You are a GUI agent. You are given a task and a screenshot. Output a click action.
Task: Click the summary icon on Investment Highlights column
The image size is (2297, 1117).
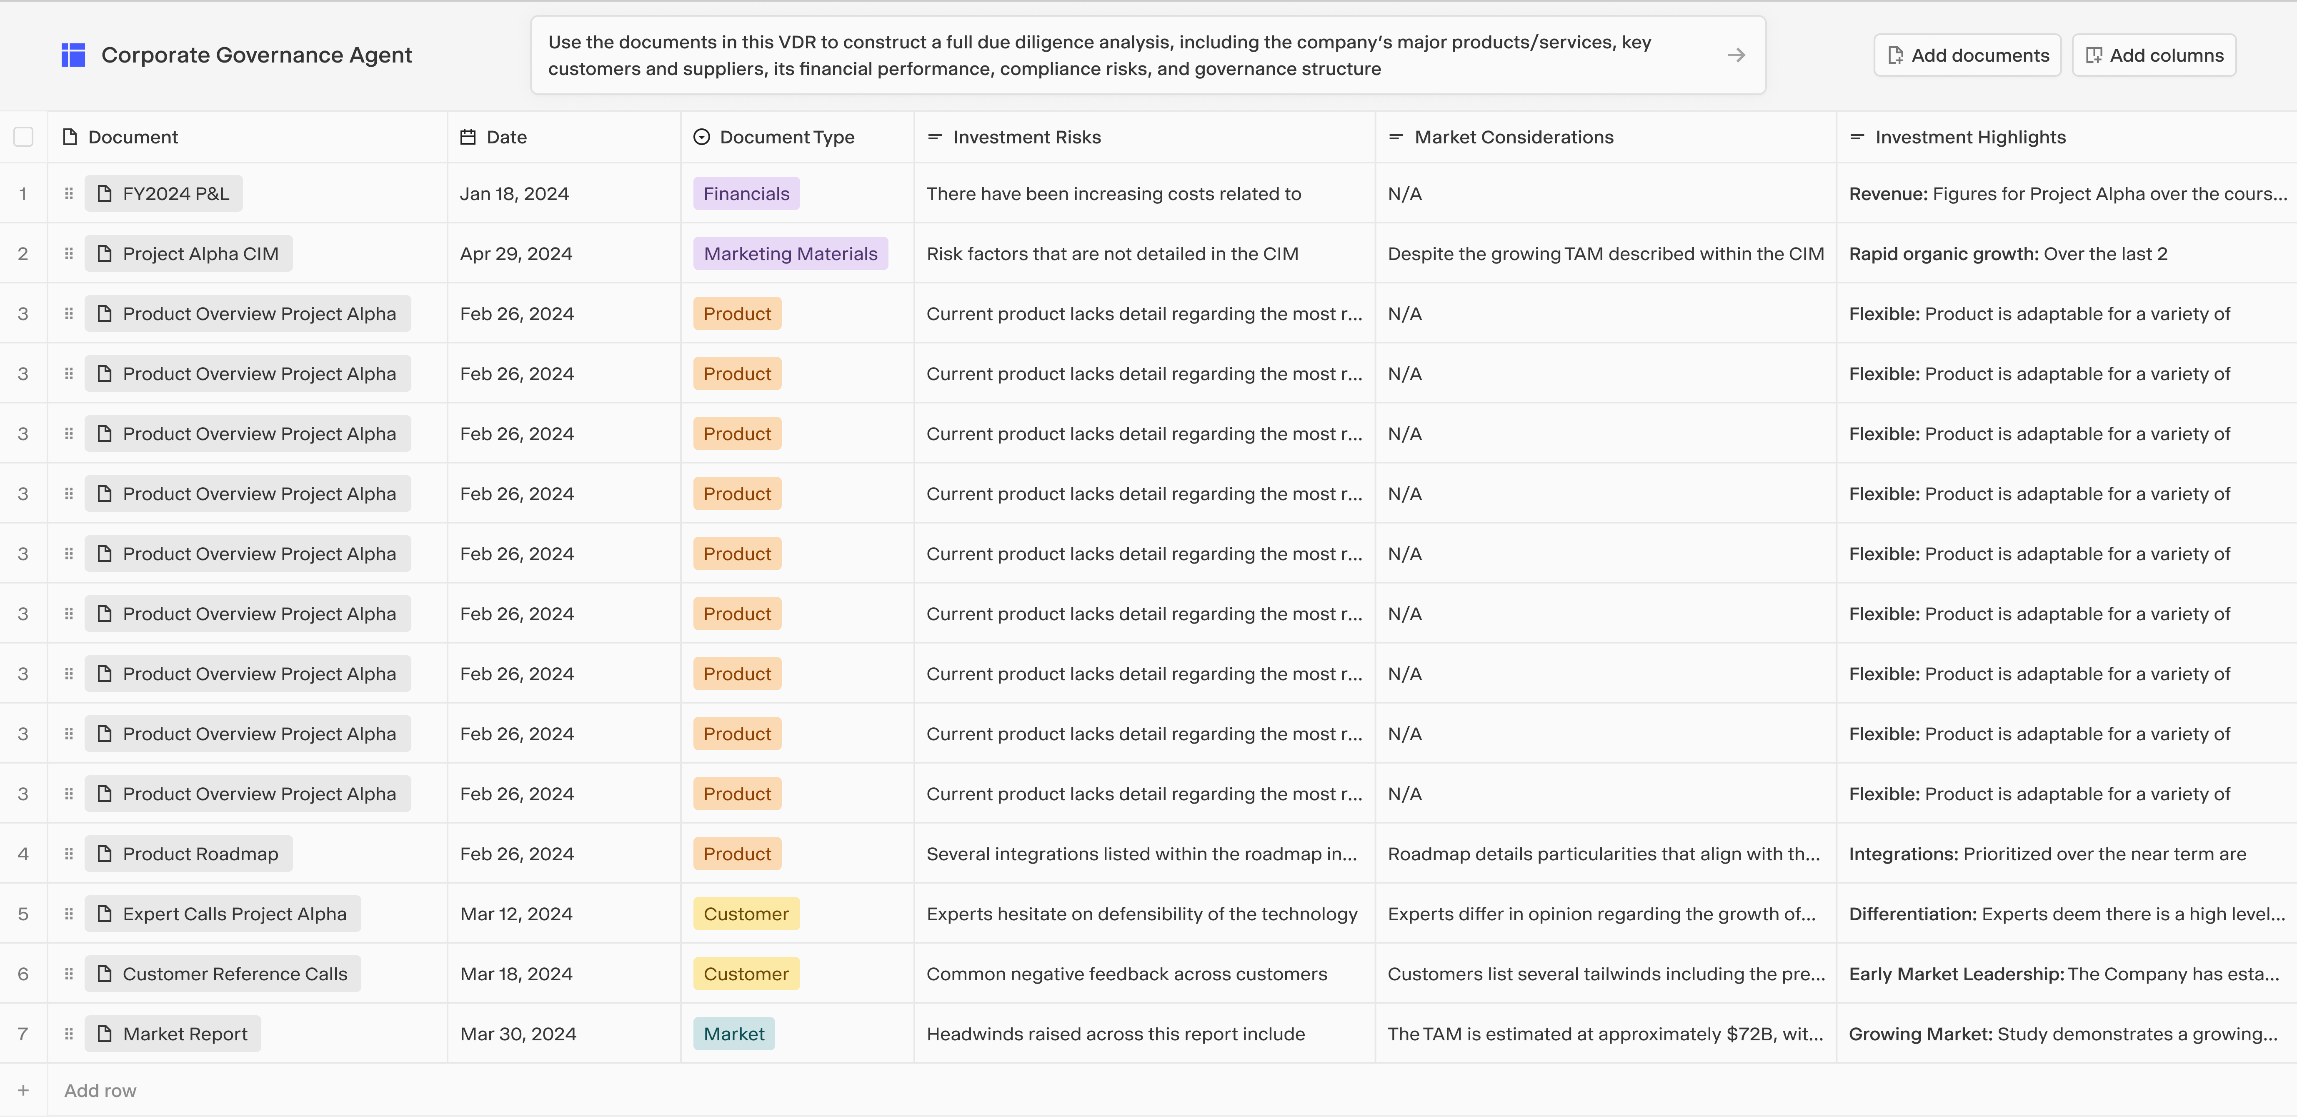(x=1857, y=137)
